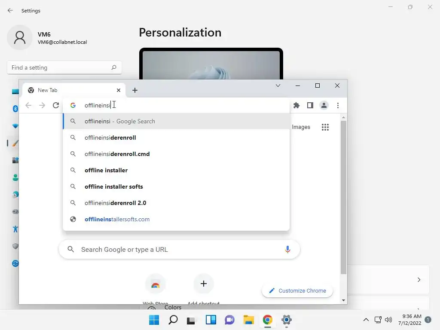This screenshot has width=440, height=330.
Task: Open the Chrome profile avatar
Action: (x=324, y=105)
